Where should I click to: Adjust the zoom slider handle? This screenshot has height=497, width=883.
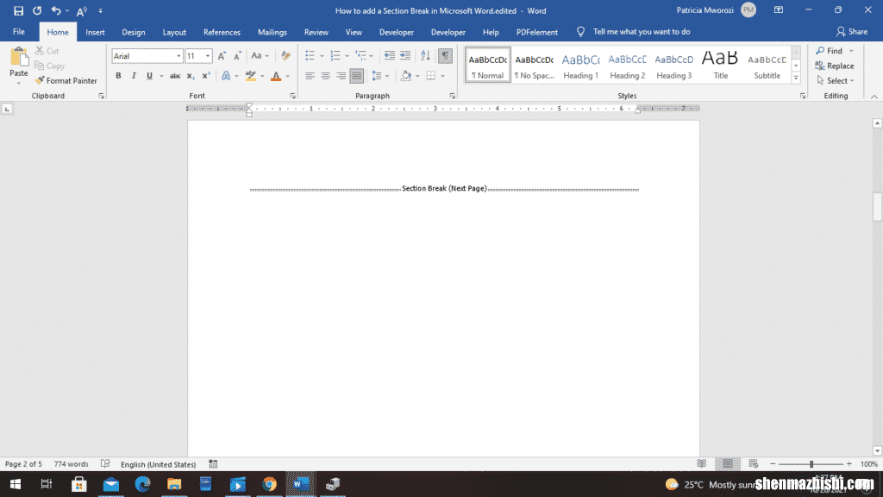pyautogui.click(x=811, y=463)
